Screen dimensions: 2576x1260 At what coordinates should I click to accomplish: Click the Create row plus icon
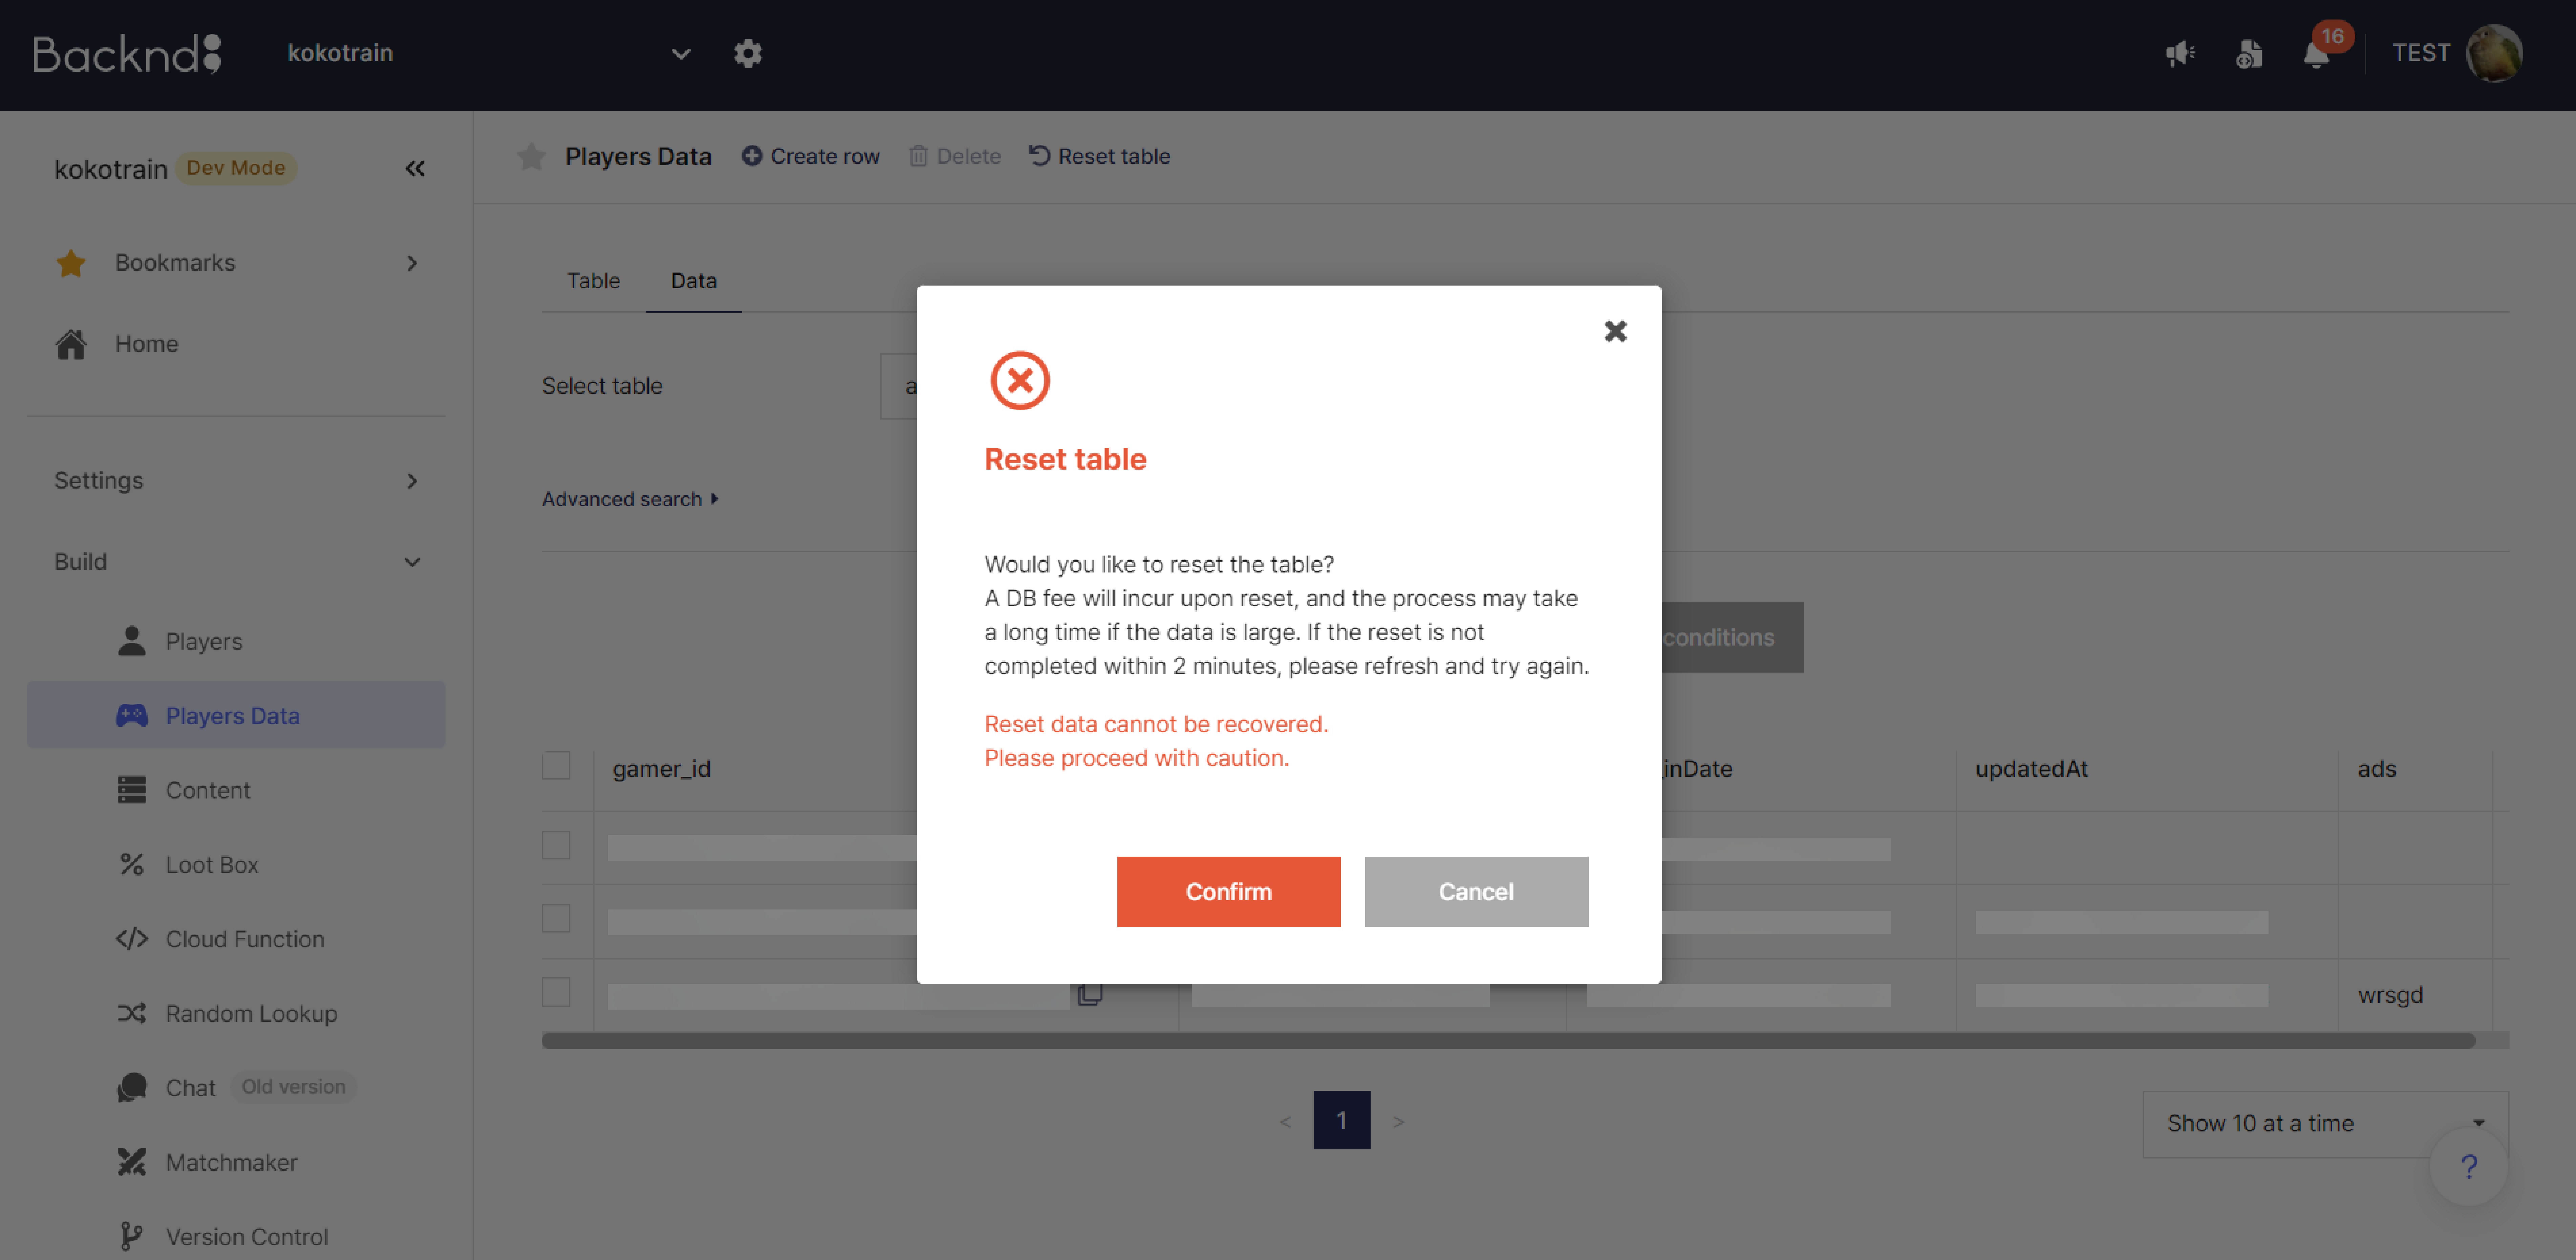(752, 156)
